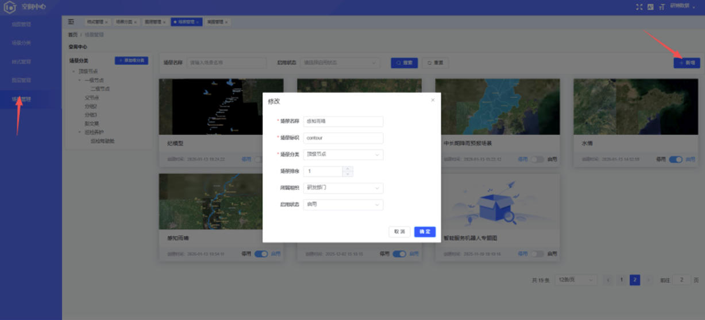This screenshot has height=320, width=705.
Task: Select the last item in left sidebar menu
Action: pyautogui.click(x=22, y=99)
